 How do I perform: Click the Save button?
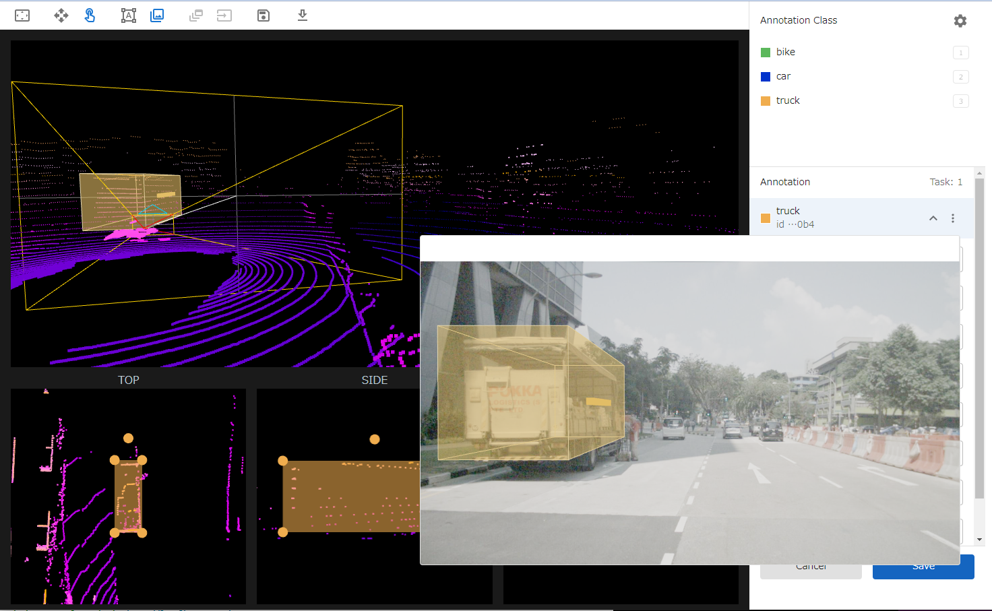tap(923, 567)
